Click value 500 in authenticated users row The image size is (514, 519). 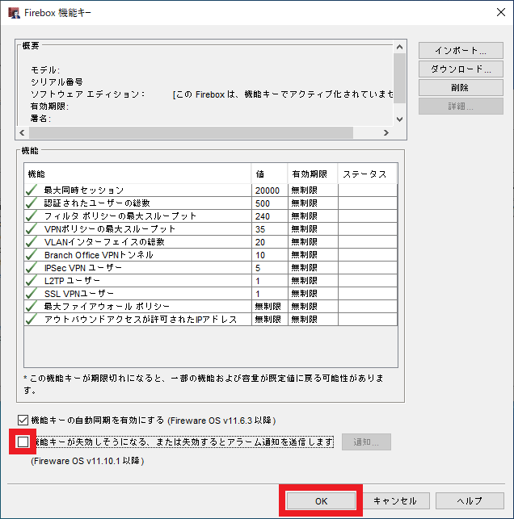point(263,203)
